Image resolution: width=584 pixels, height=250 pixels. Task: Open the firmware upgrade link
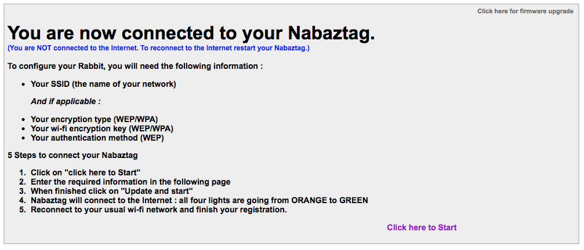[x=525, y=11]
